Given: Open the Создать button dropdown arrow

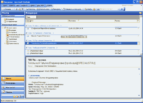Looking at the screenshot, I should 13,9.
